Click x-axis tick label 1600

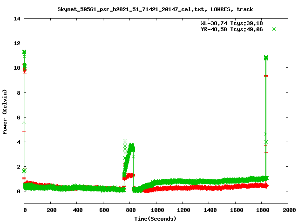[237, 210]
